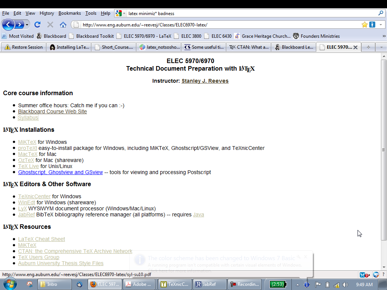Go to the Home page icon
Screen dimensions: 387x290
[x=63, y=25]
